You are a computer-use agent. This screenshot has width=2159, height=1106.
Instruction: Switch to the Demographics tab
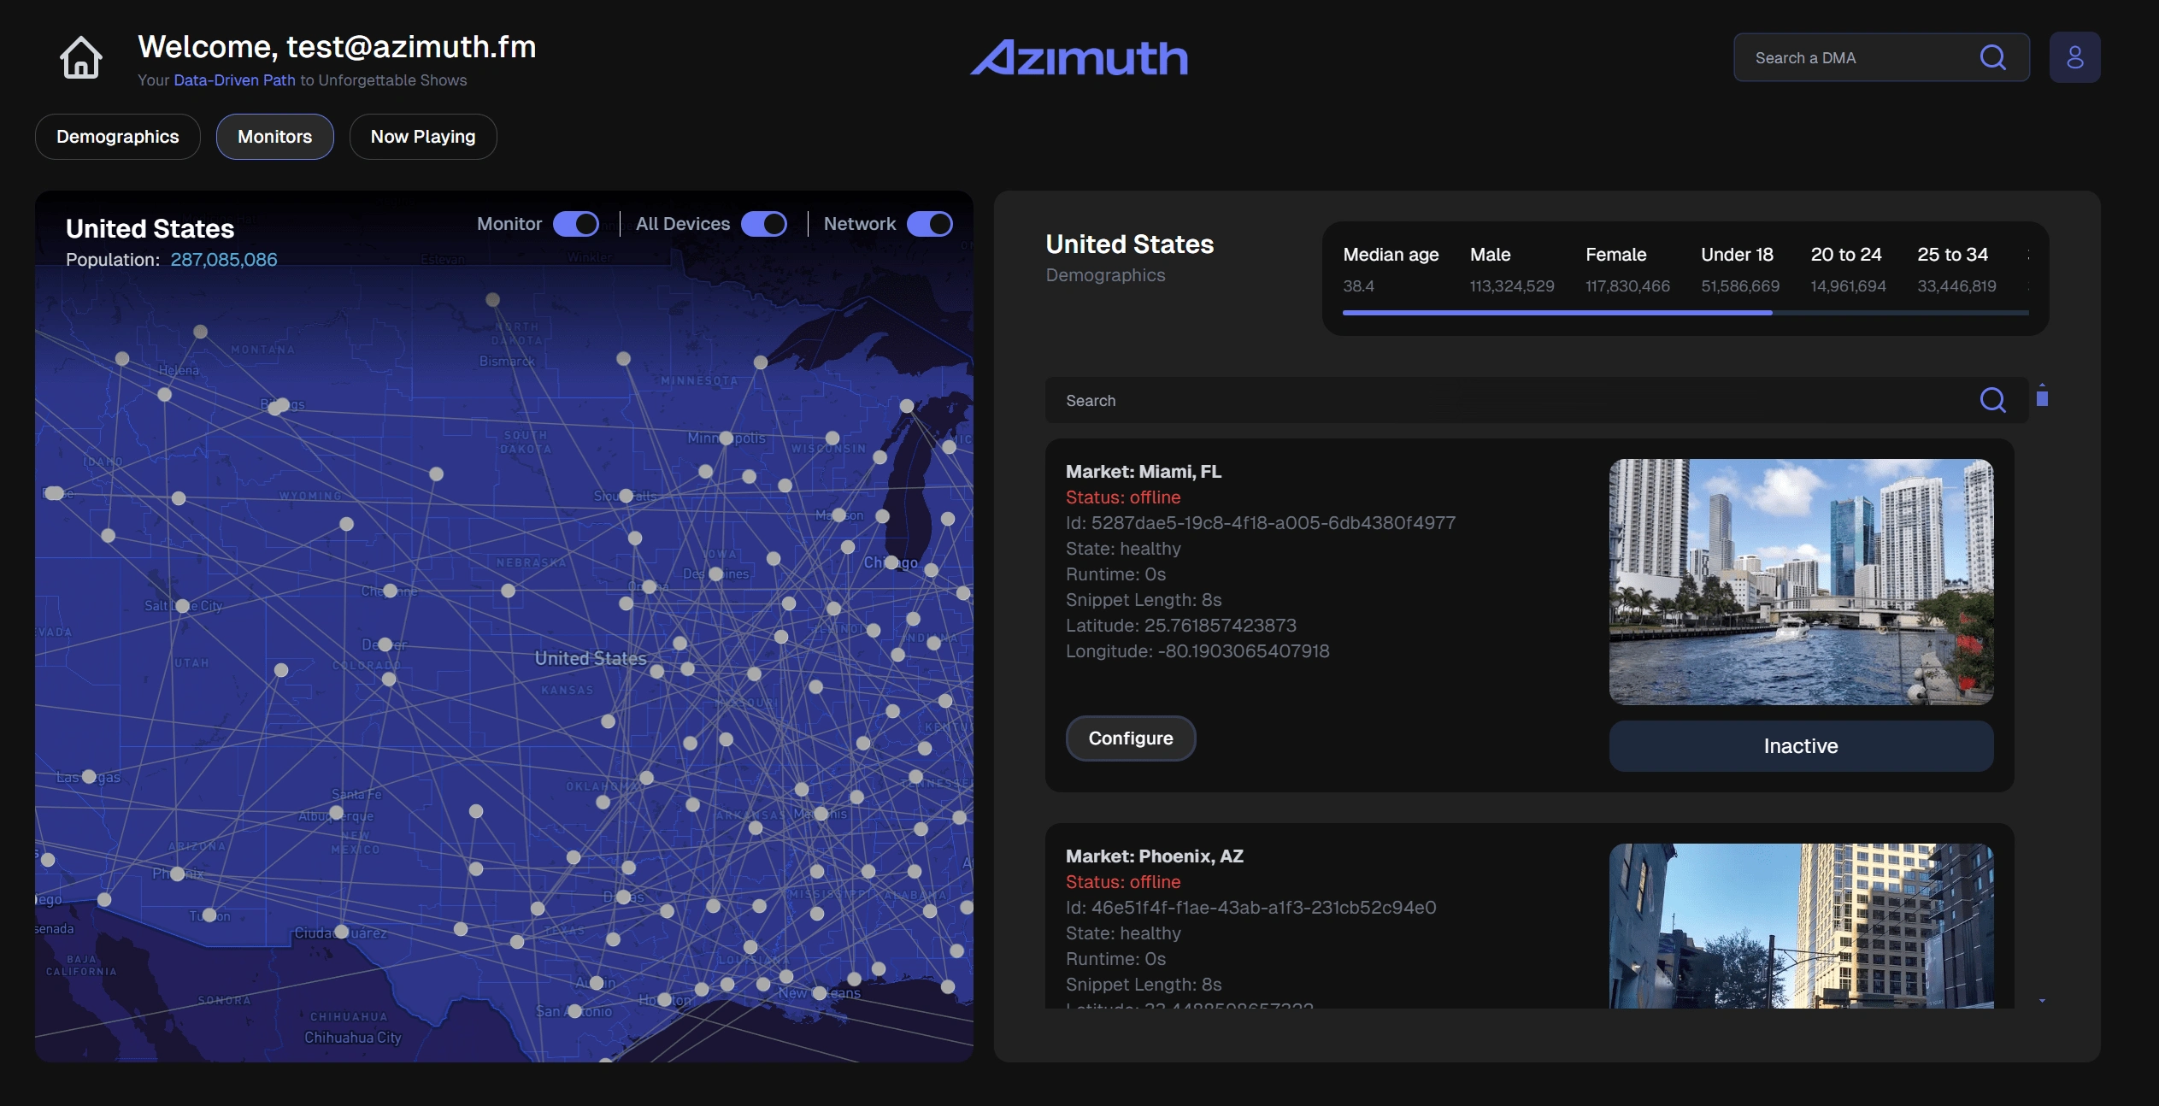click(x=118, y=137)
